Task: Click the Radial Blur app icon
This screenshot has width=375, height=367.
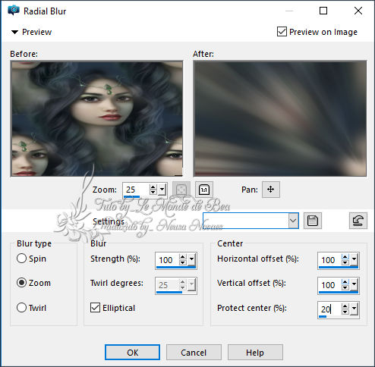Action: click(x=14, y=11)
